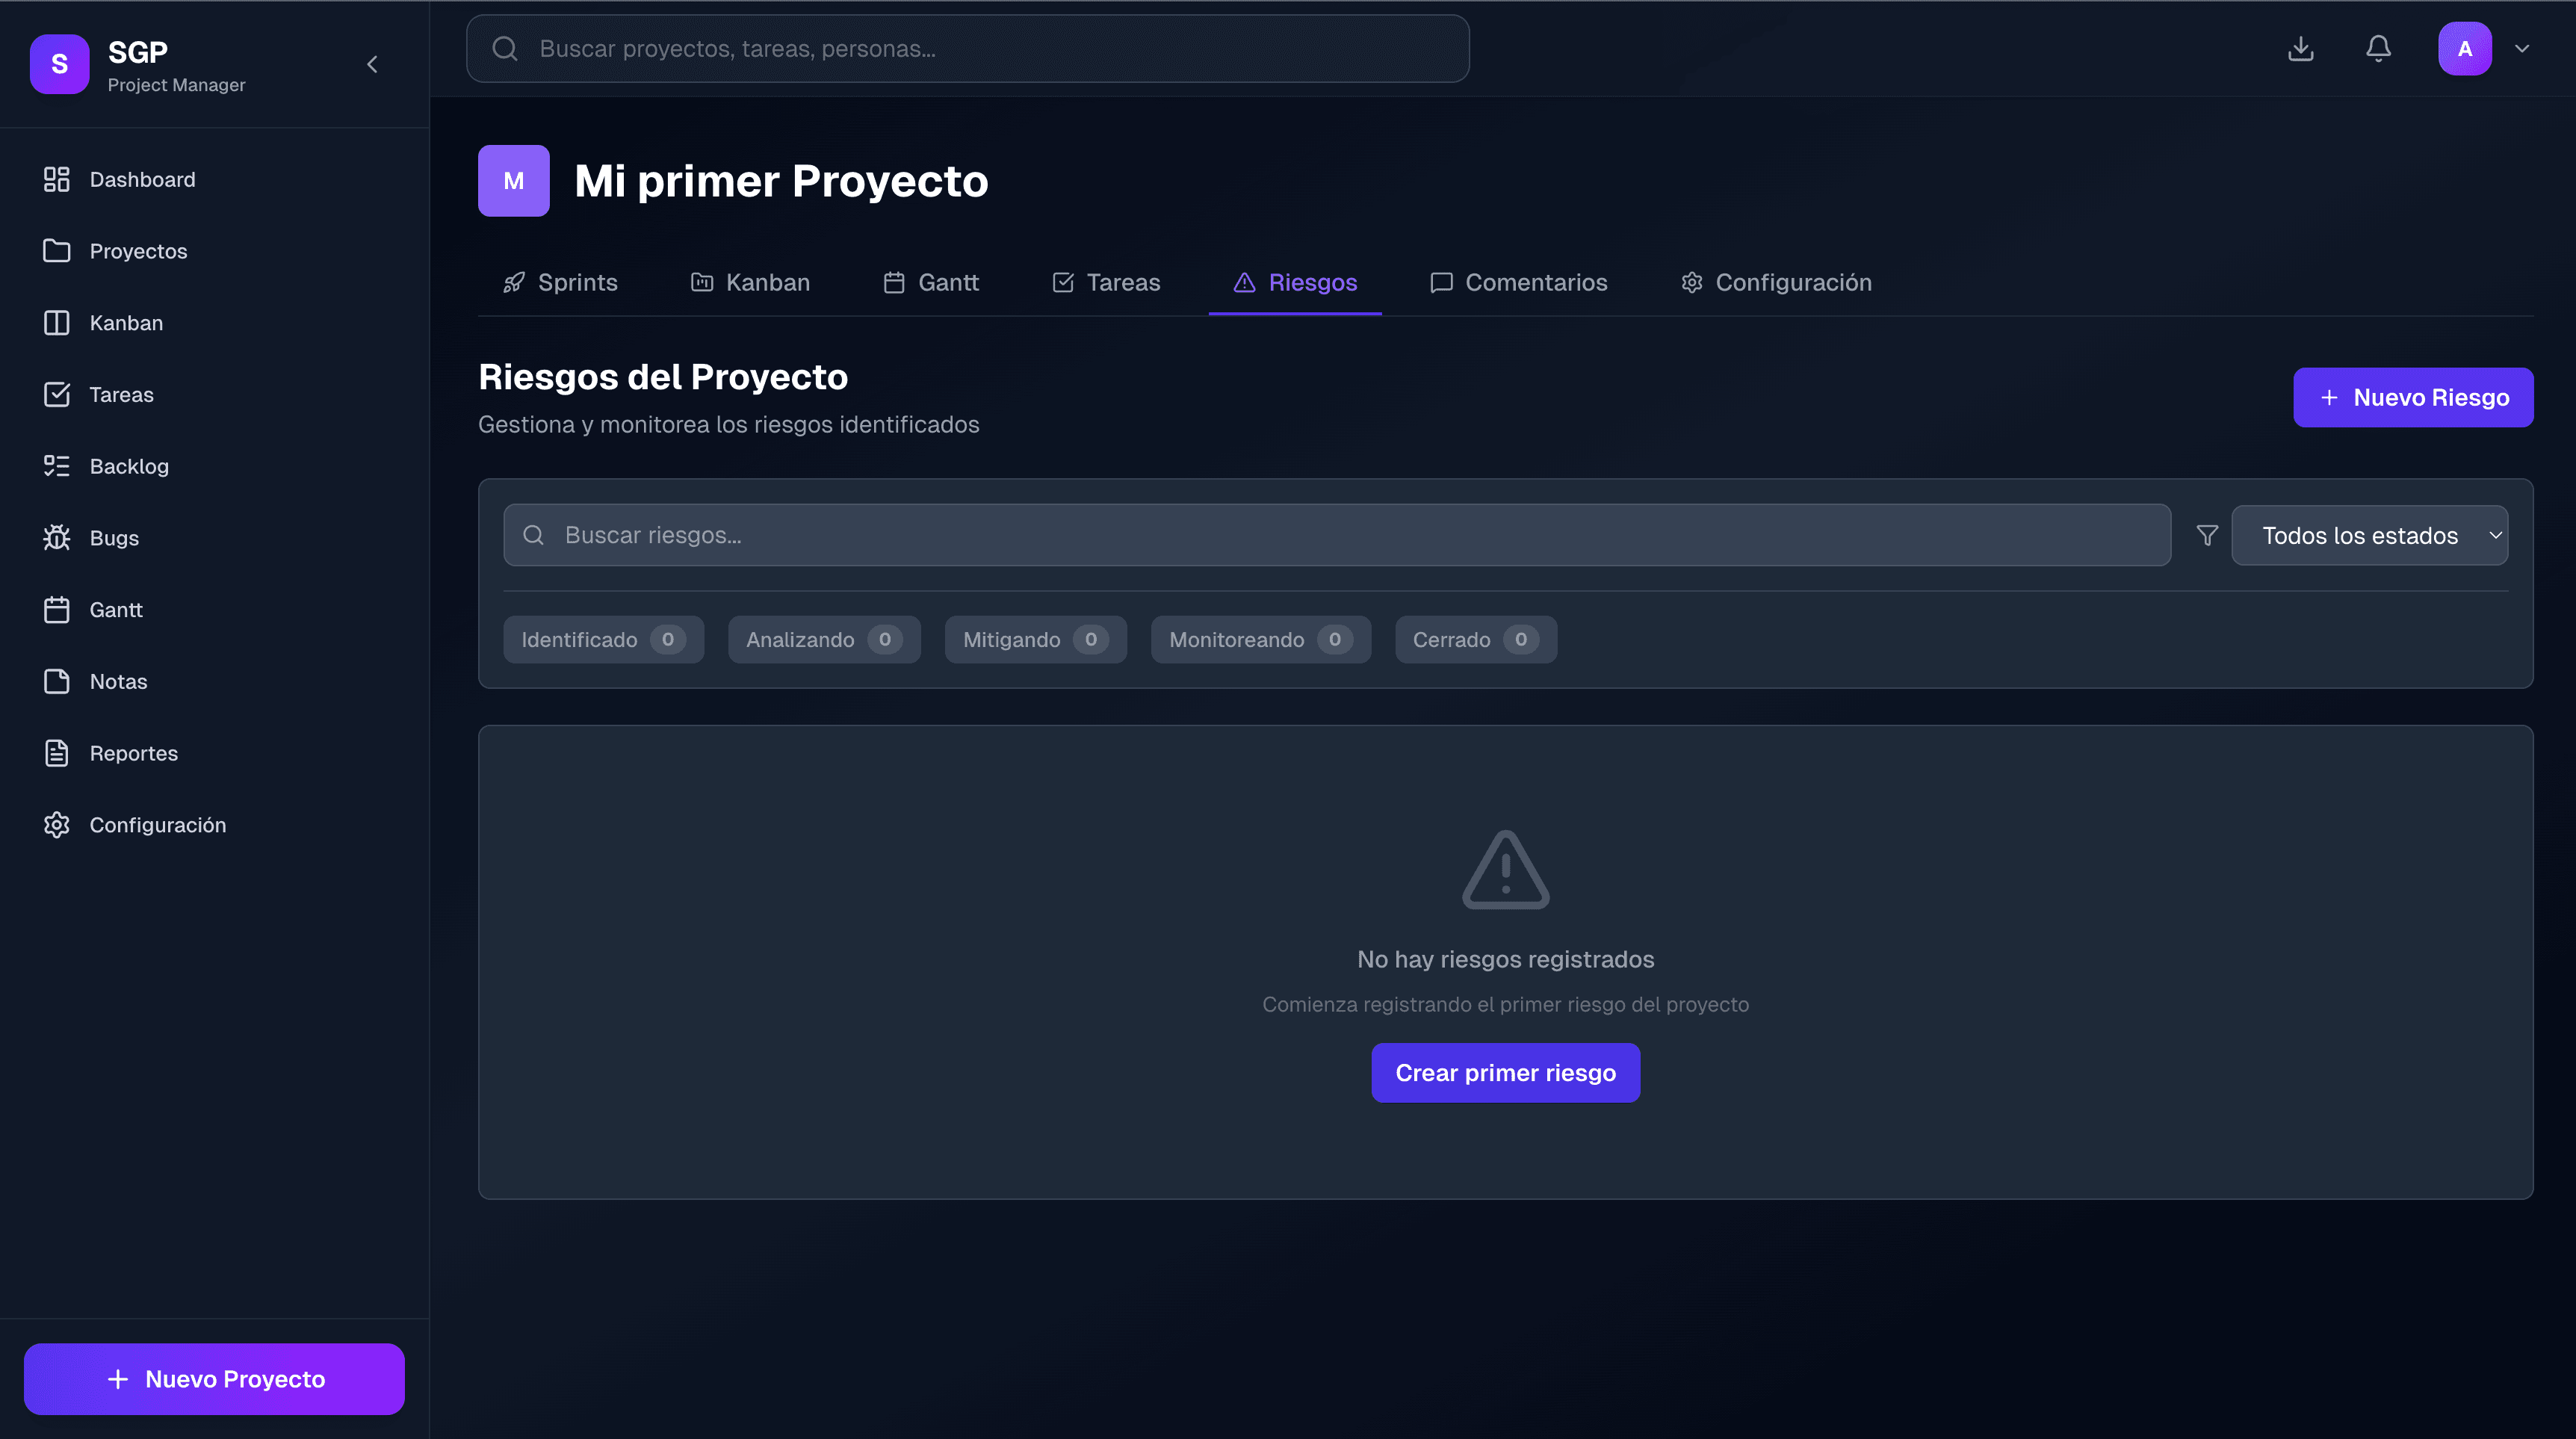
Task: Open Reportes in the sidebar
Action: click(x=133, y=753)
